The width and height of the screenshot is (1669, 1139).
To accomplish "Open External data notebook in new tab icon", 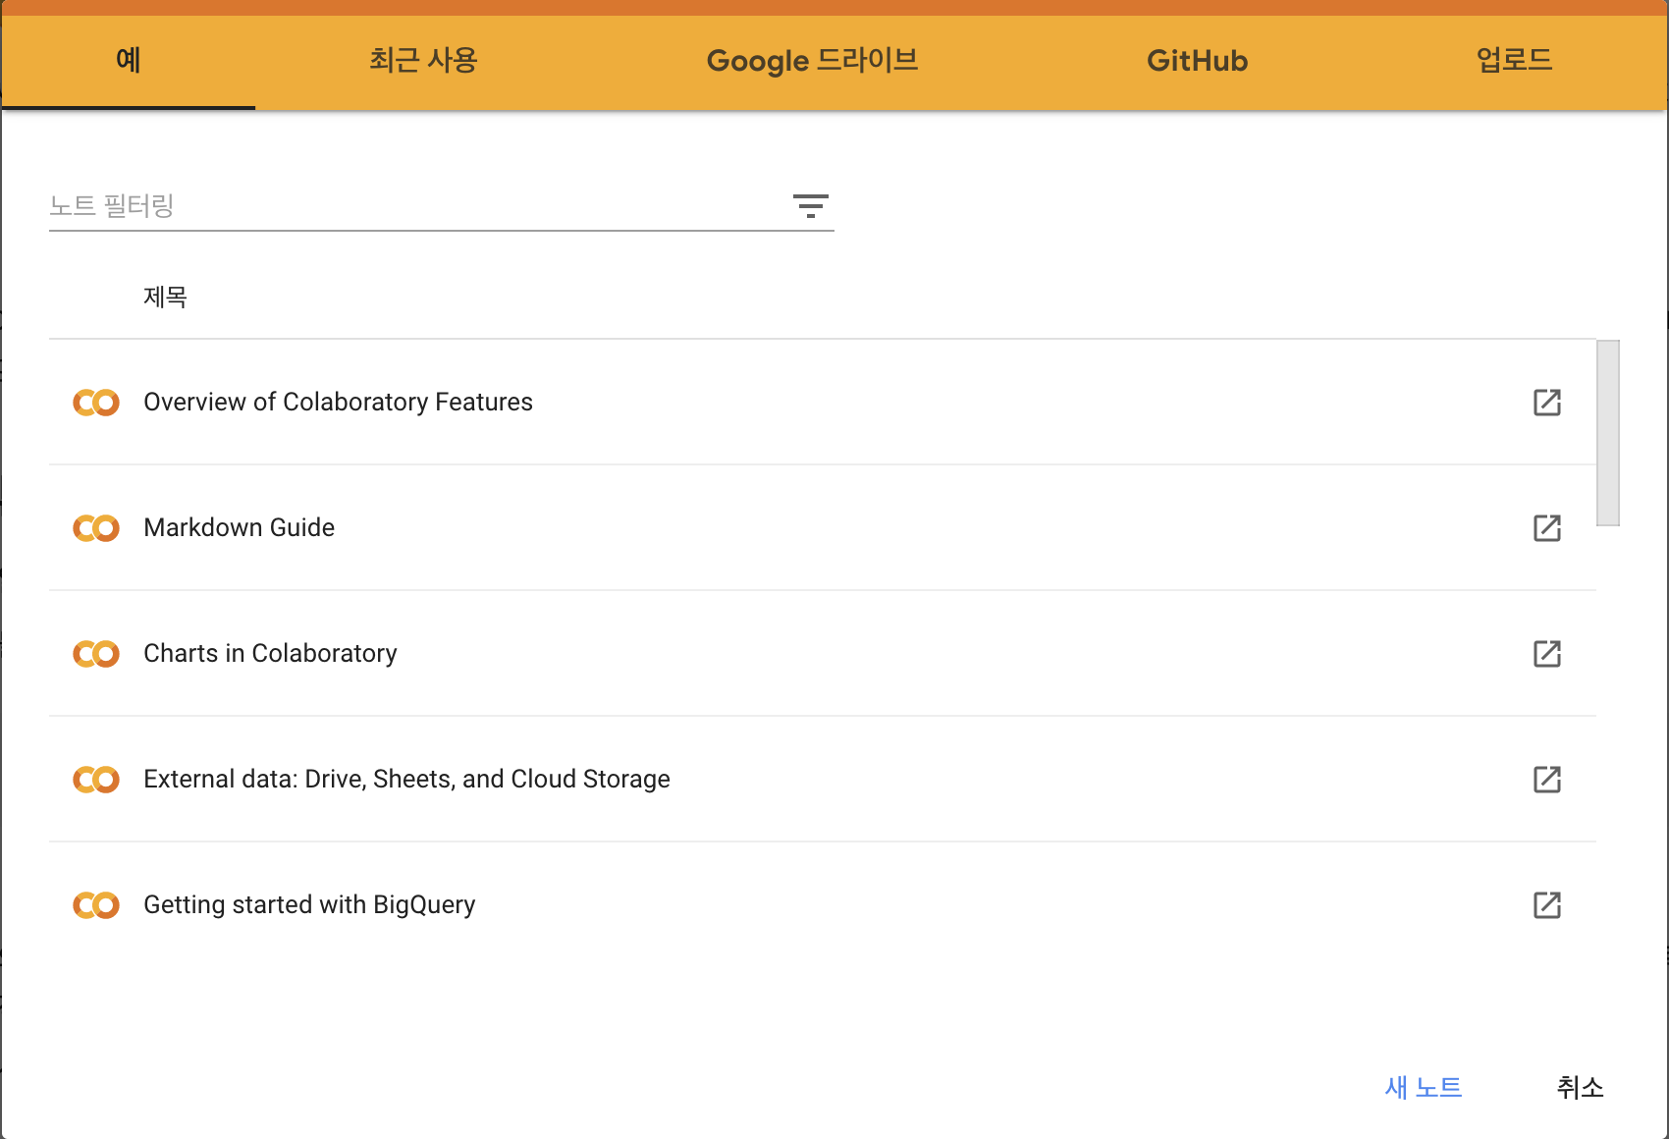I will point(1547,779).
